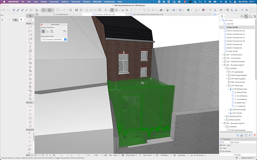Screen dimensions: 257x160
Task: Select the Arrow tool in toolbox
Action: click(x=30, y=16)
